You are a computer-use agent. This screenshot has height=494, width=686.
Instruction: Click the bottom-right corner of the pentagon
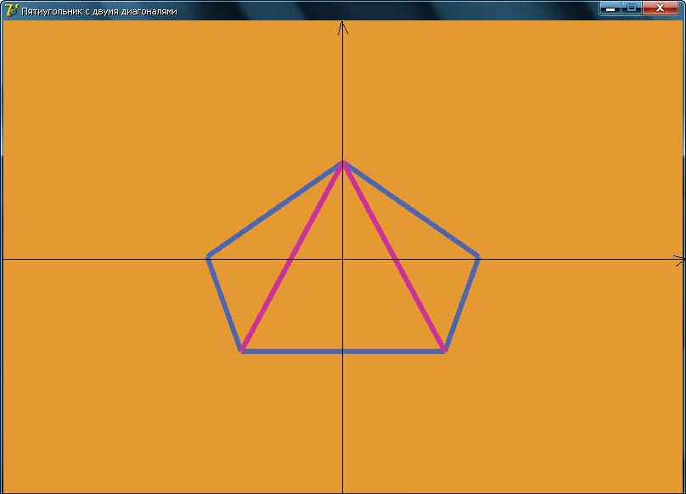pyautogui.click(x=444, y=350)
